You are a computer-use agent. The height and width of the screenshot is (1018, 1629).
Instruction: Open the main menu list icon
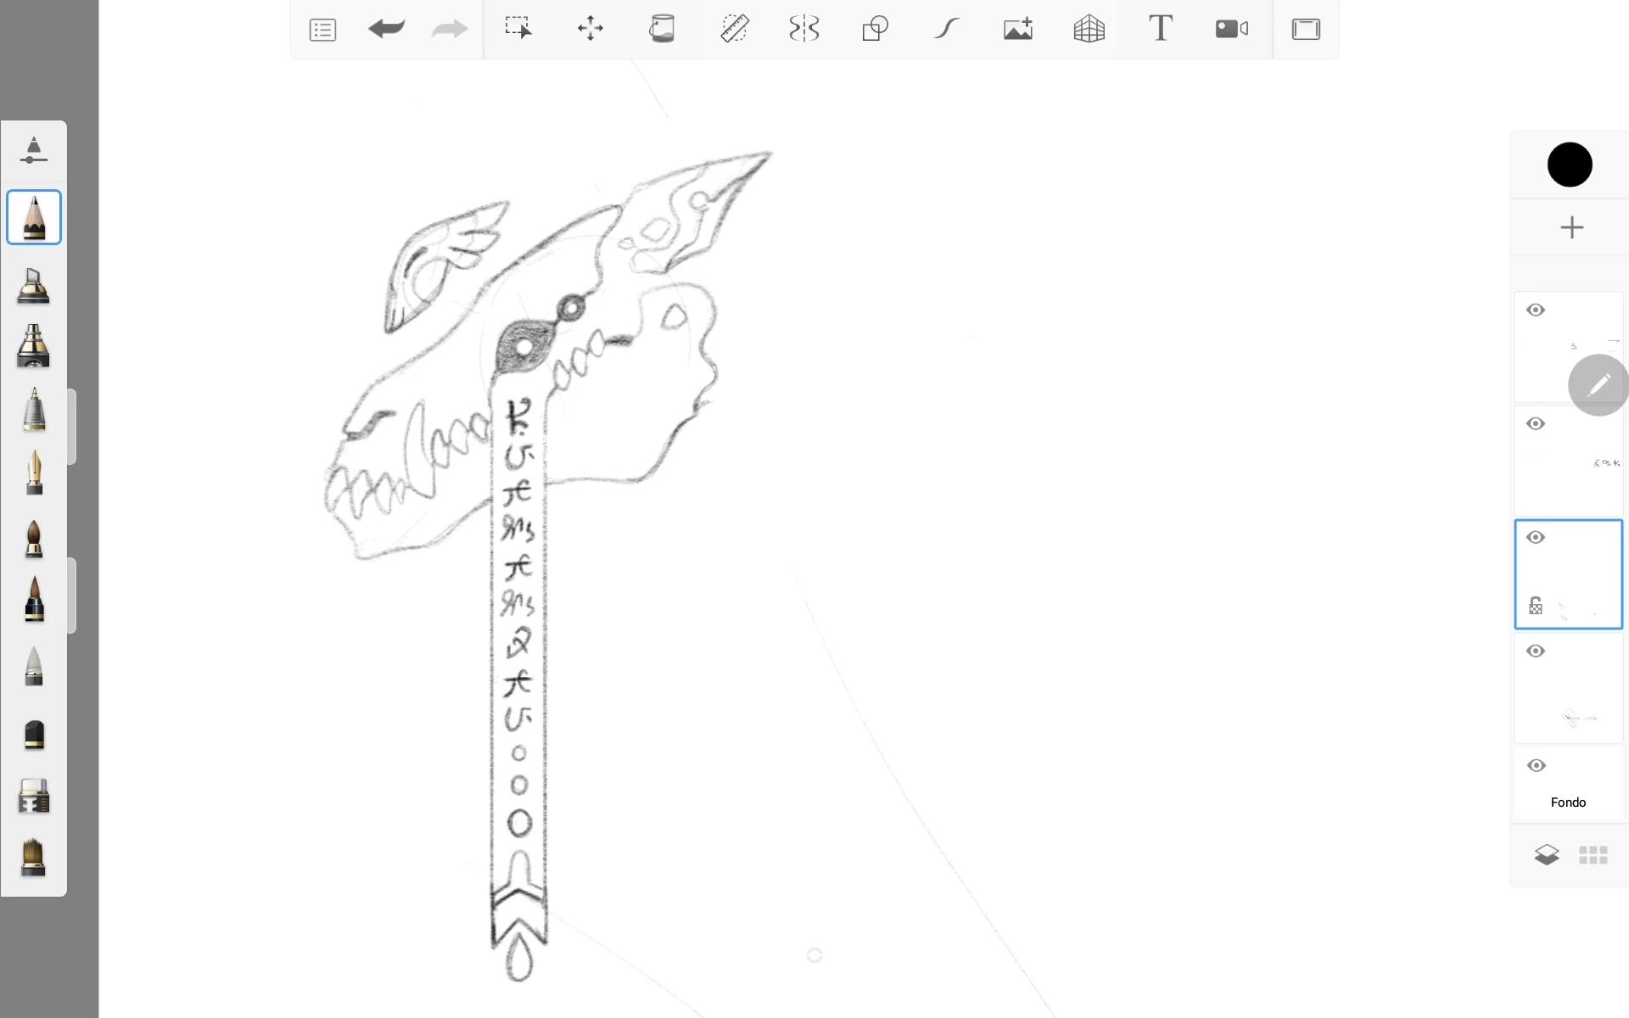322,30
